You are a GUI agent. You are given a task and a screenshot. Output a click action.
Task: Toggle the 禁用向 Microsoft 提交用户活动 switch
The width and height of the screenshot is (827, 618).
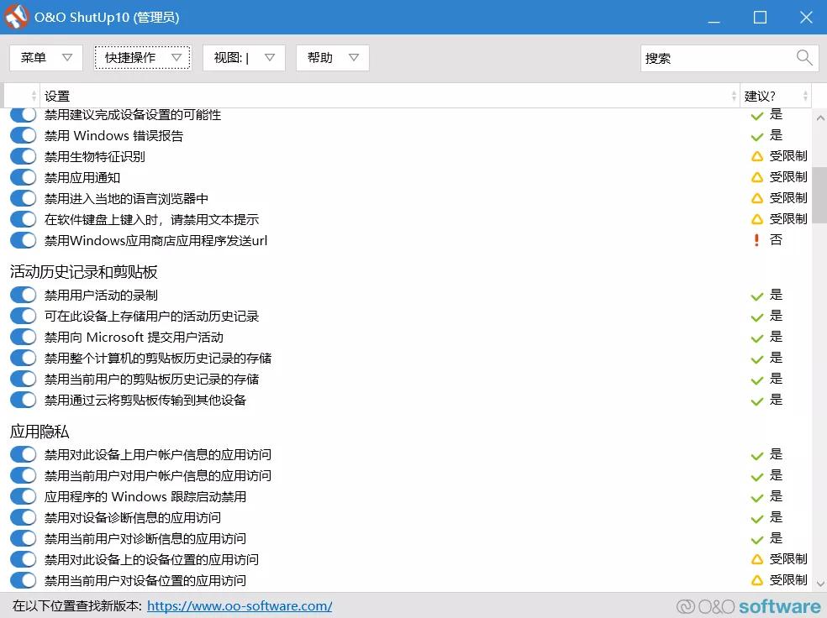click(23, 338)
